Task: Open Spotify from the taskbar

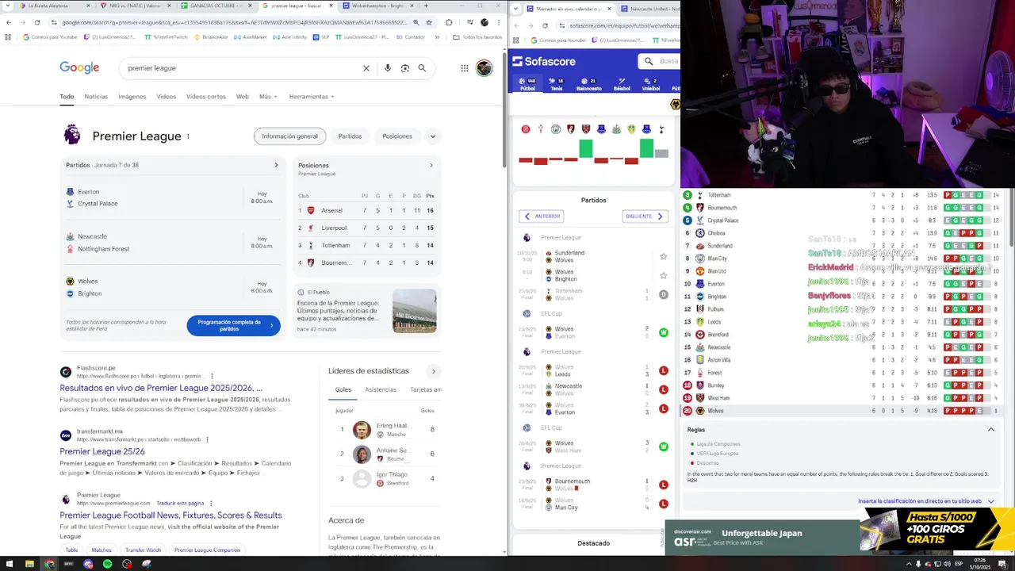Action: click(x=108, y=564)
